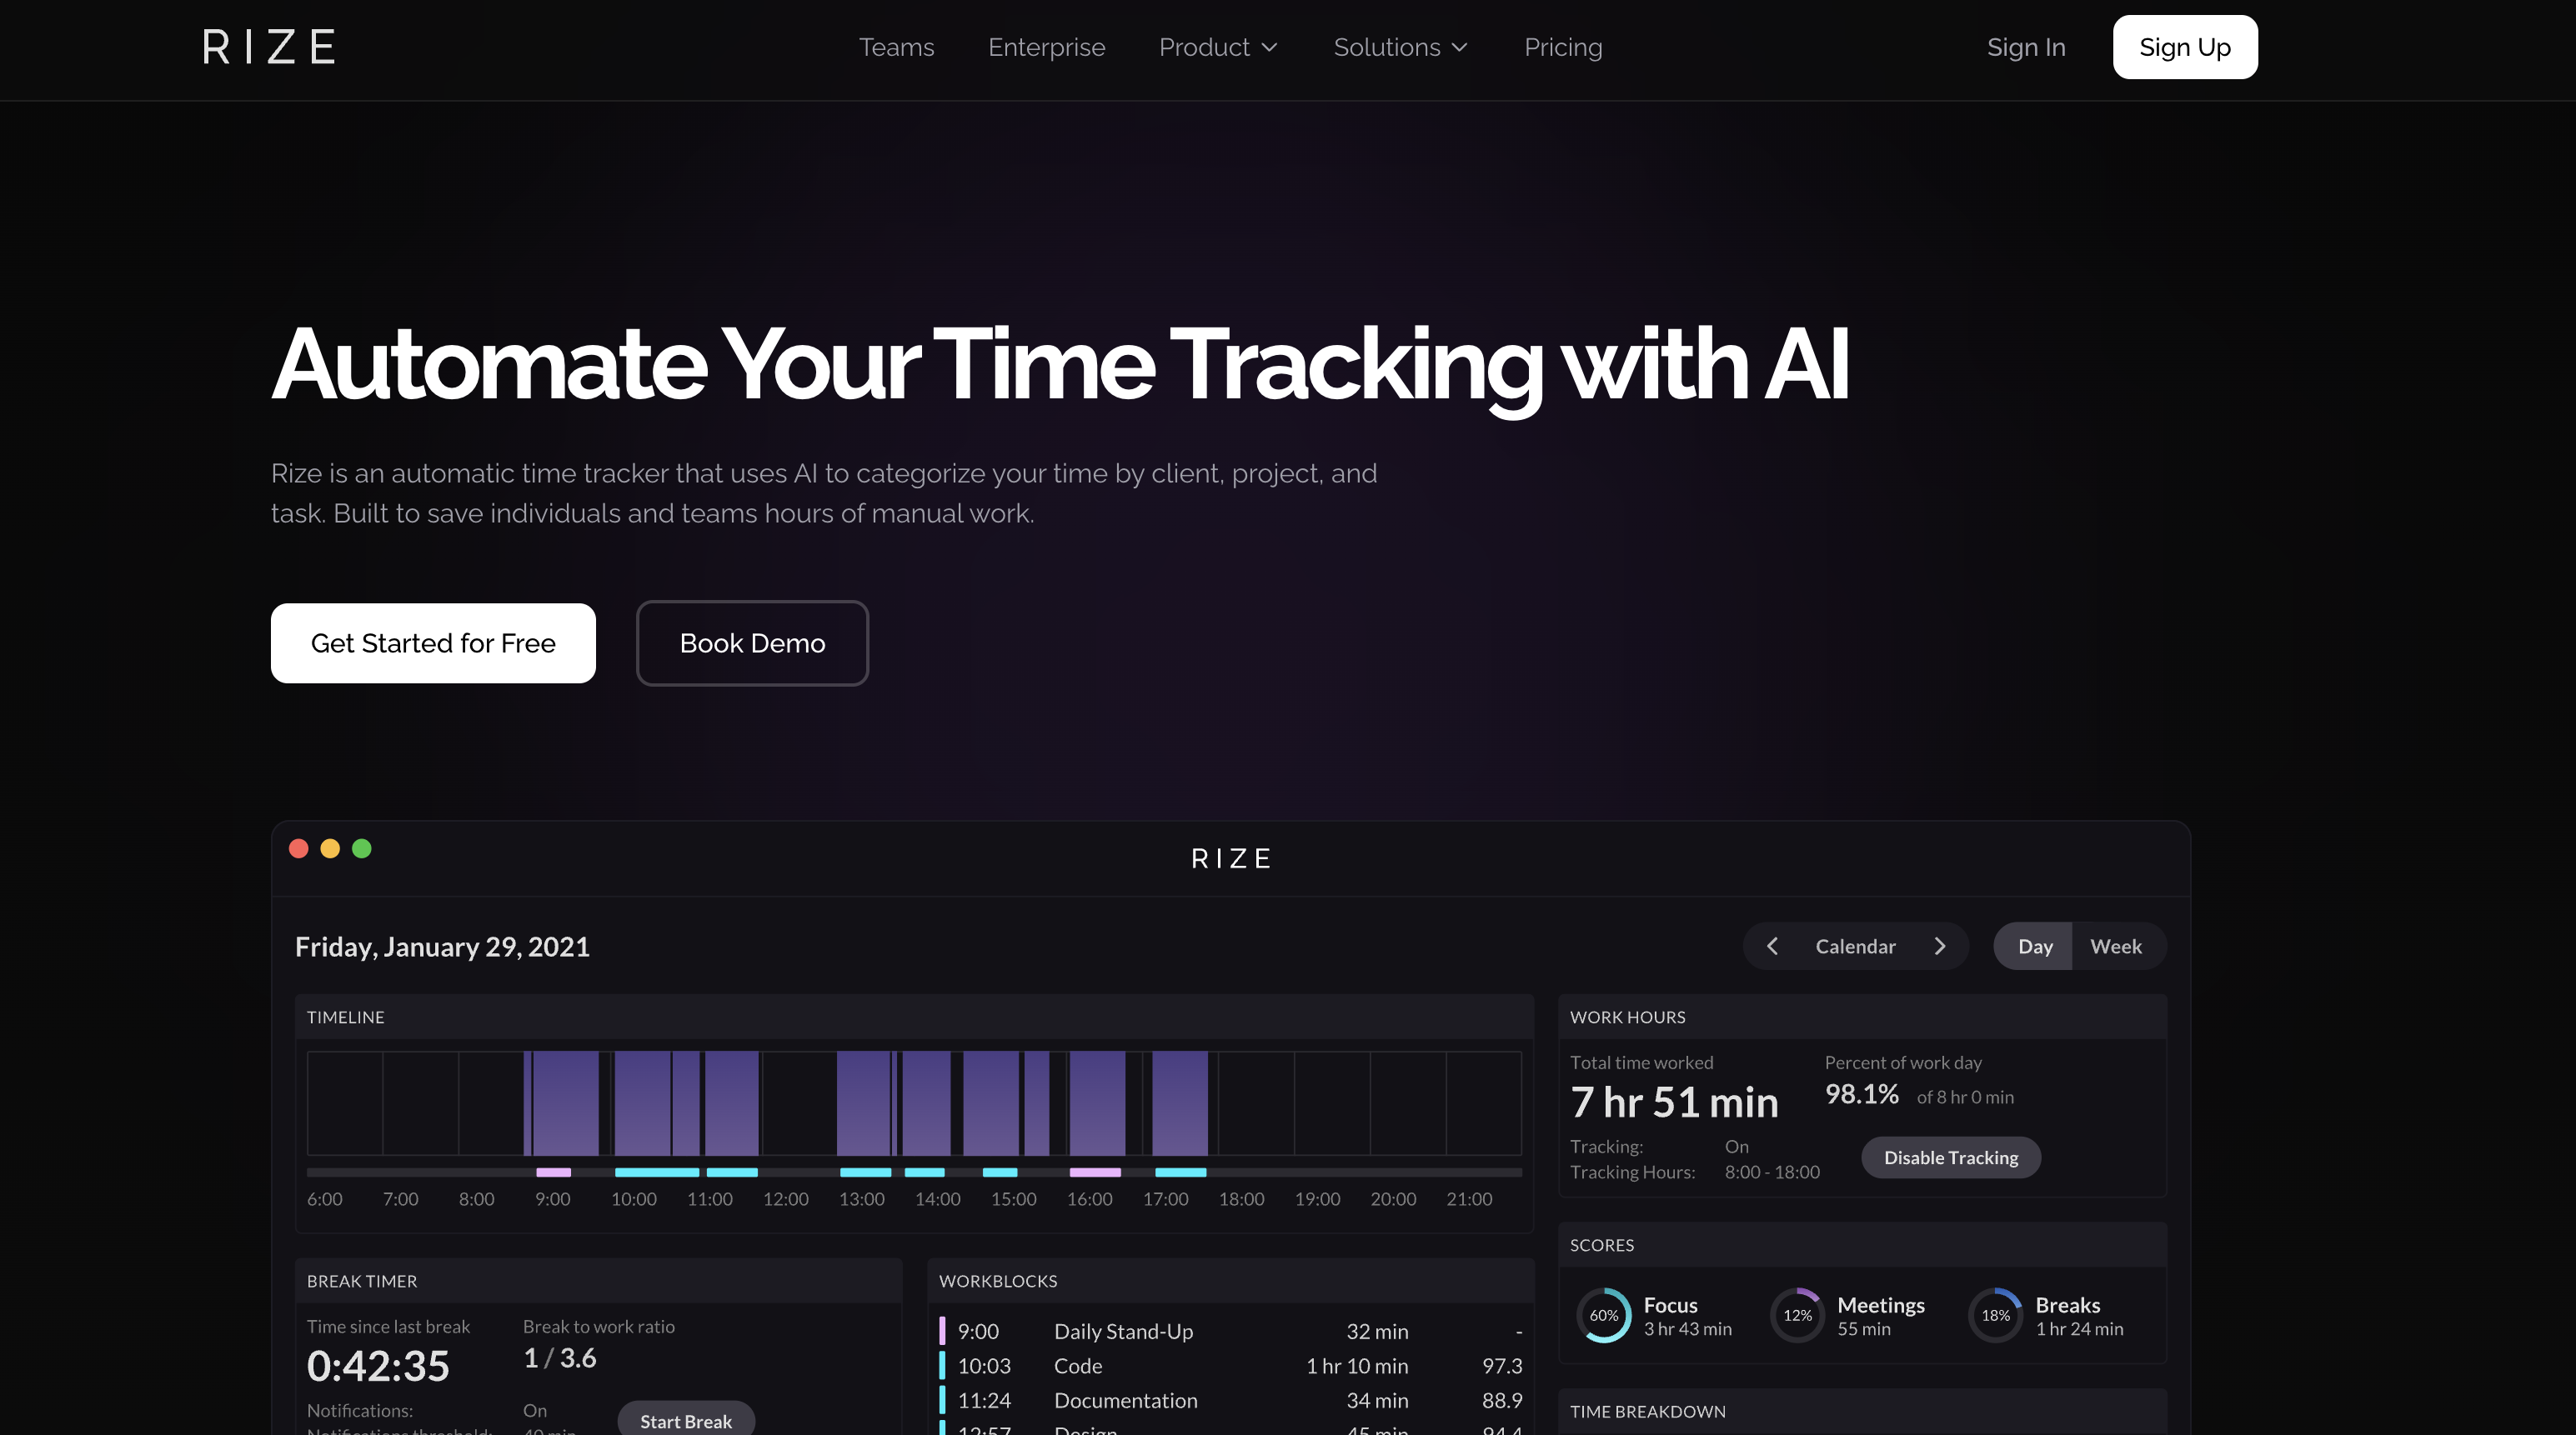Viewport: 2576px width, 1435px height.
Task: Click the pink 9:00 timeline marker
Action: pyautogui.click(x=553, y=1171)
